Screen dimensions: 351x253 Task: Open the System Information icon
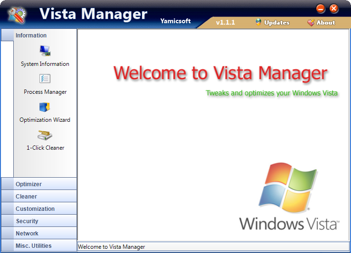click(x=45, y=51)
